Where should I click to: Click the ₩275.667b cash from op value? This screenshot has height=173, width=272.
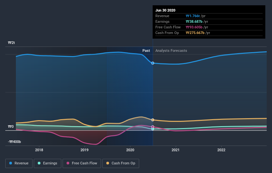click(x=195, y=33)
